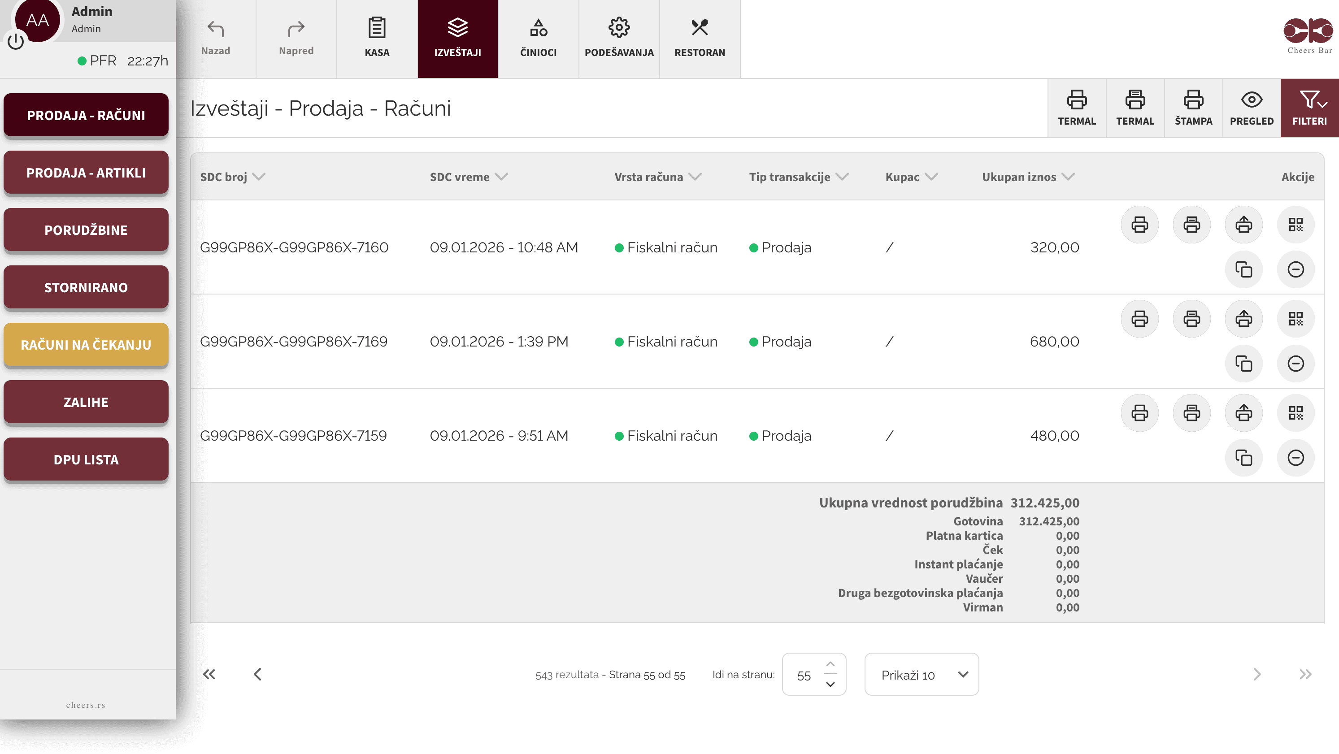The height and width of the screenshot is (754, 1339).
Task: Sort by Tip transakcije column
Action: [x=798, y=177]
